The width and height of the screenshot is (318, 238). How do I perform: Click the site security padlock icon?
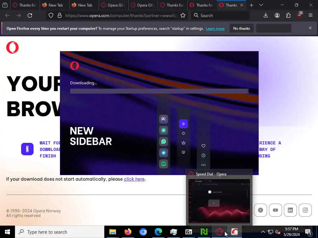click(x=59, y=15)
